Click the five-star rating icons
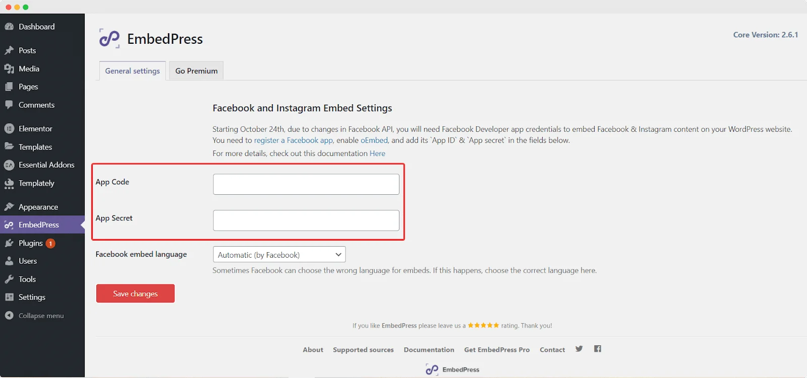The height and width of the screenshot is (378, 807). point(483,325)
